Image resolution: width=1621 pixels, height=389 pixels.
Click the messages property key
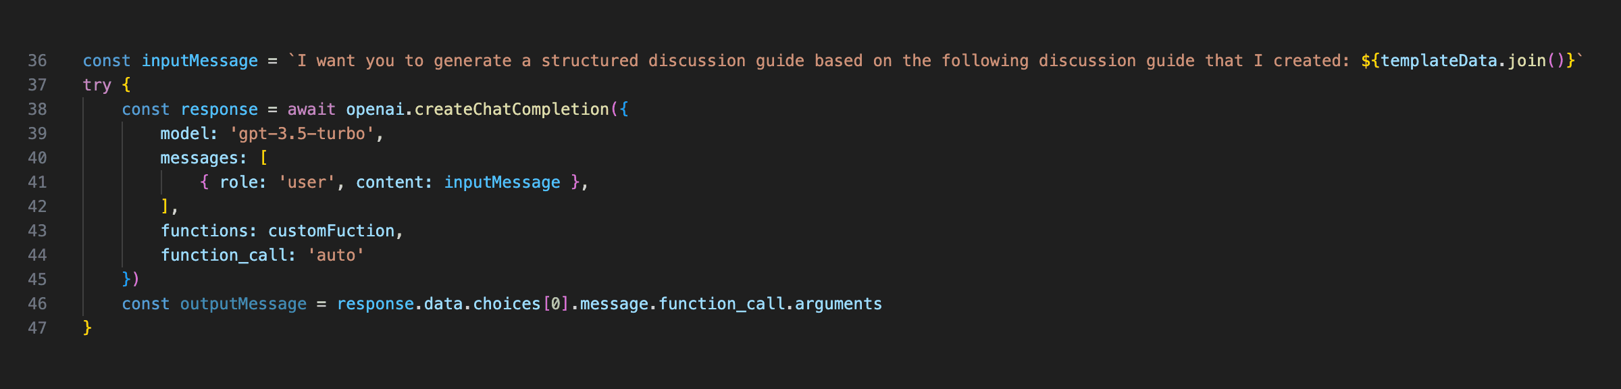[x=199, y=158]
